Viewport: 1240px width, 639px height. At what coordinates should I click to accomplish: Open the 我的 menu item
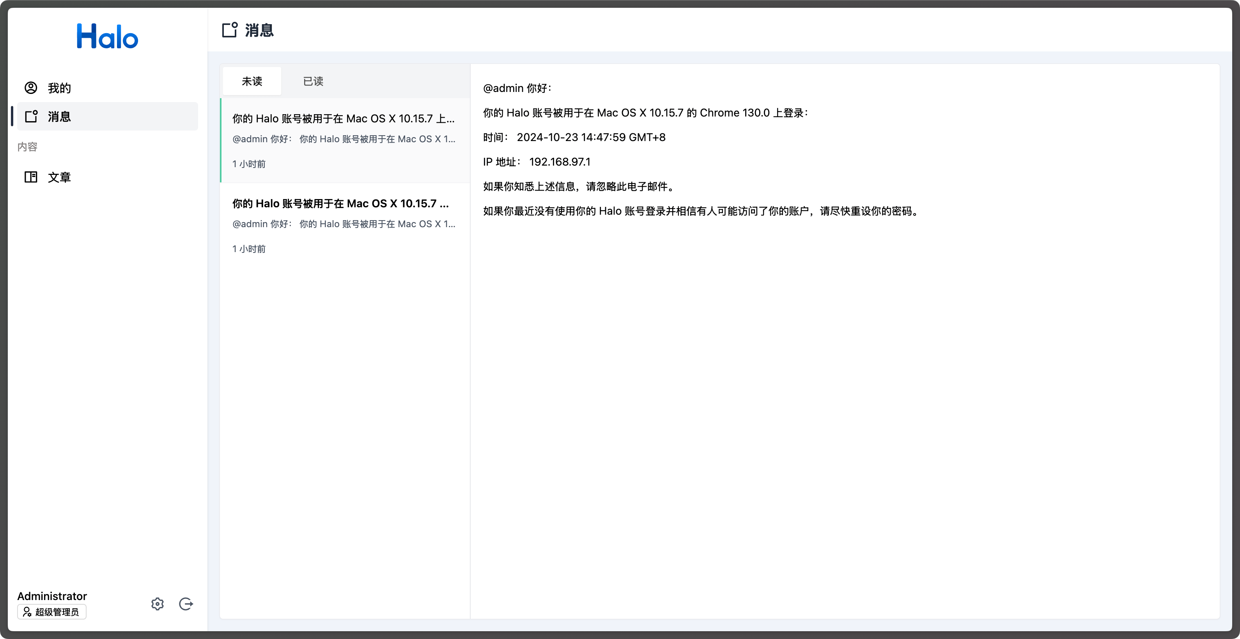pyautogui.click(x=59, y=88)
